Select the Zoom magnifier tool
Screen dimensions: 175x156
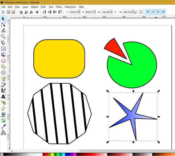click(x=3, y=37)
